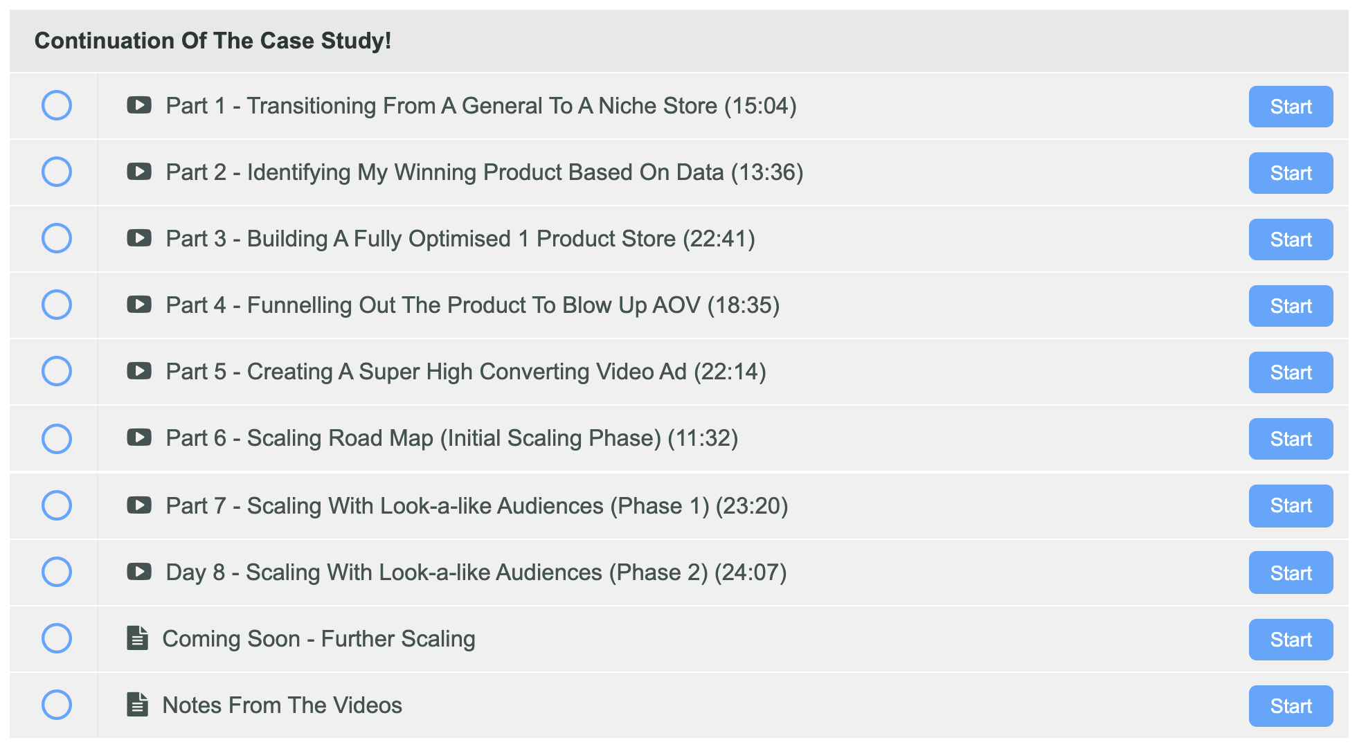Click document icon beside Coming Soon - Further Scaling
This screenshot has height=749, width=1357.
click(138, 638)
